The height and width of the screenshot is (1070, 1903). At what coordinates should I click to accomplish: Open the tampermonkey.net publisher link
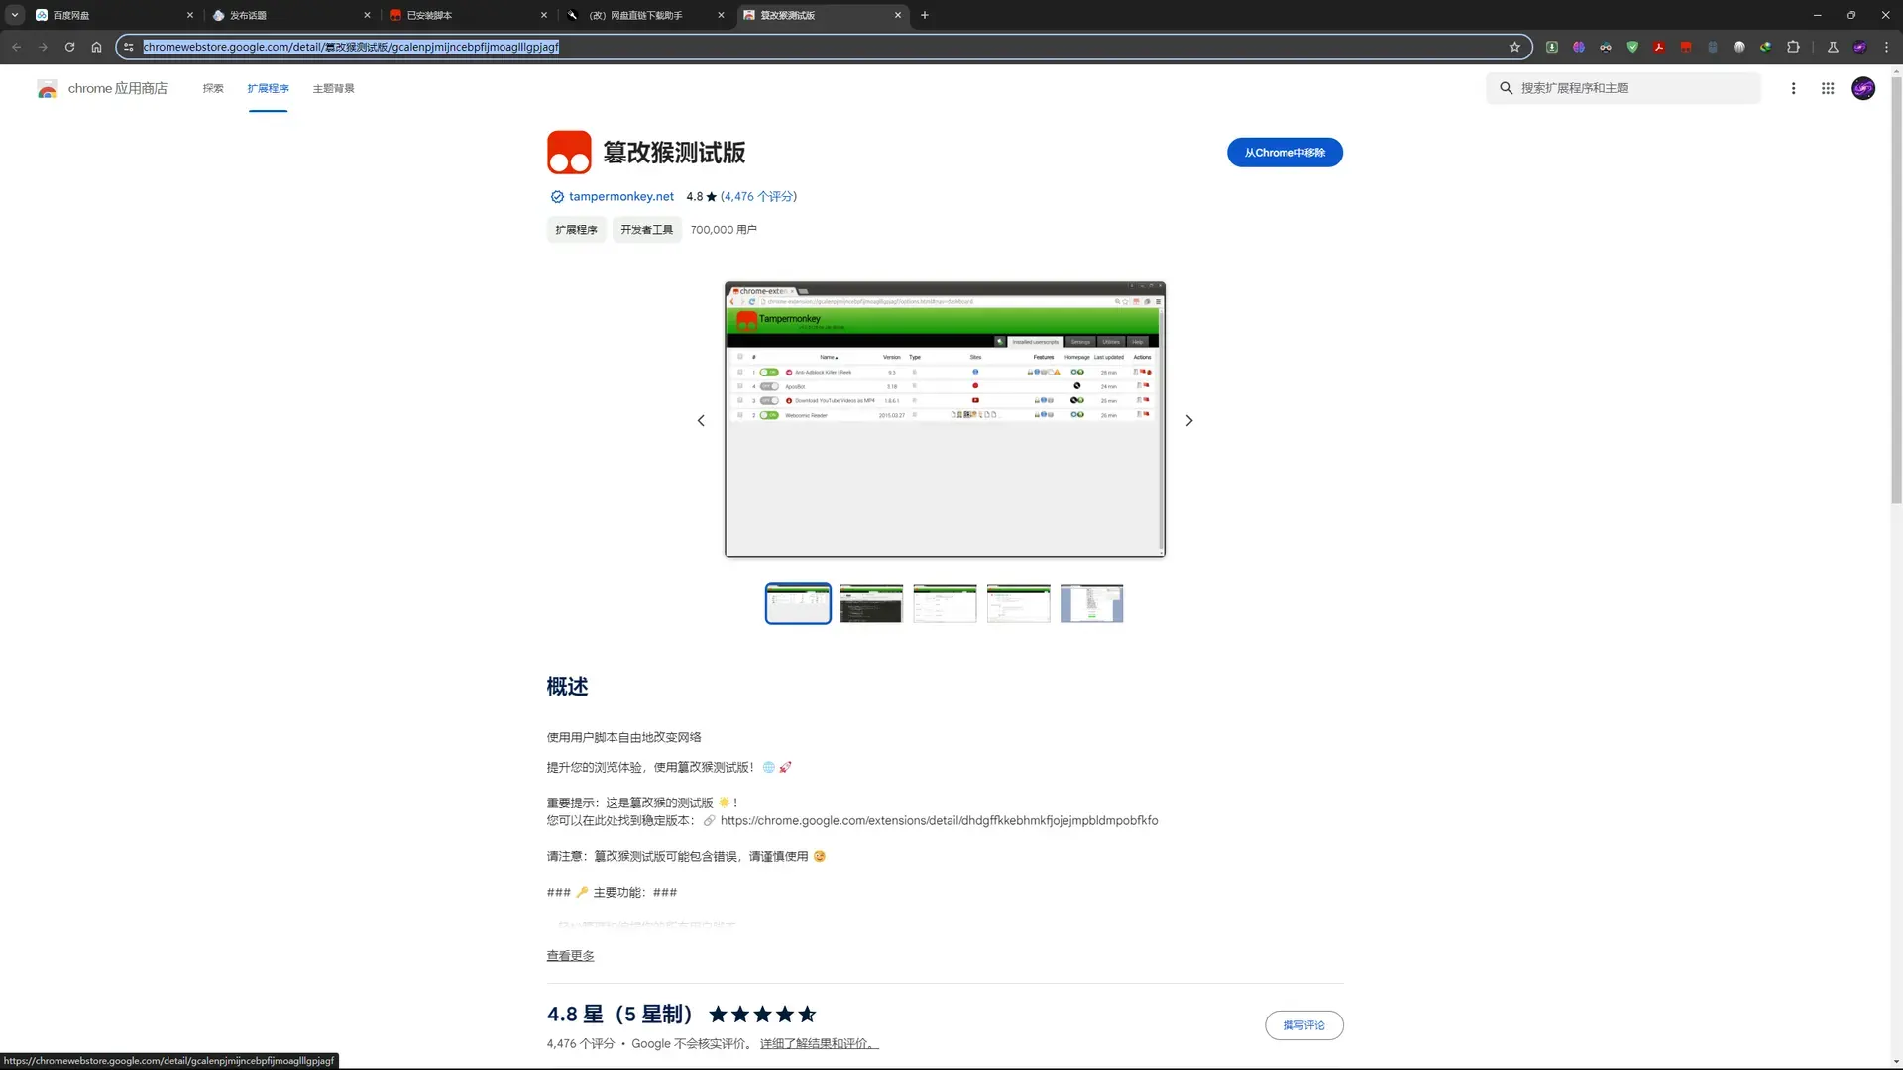click(620, 196)
